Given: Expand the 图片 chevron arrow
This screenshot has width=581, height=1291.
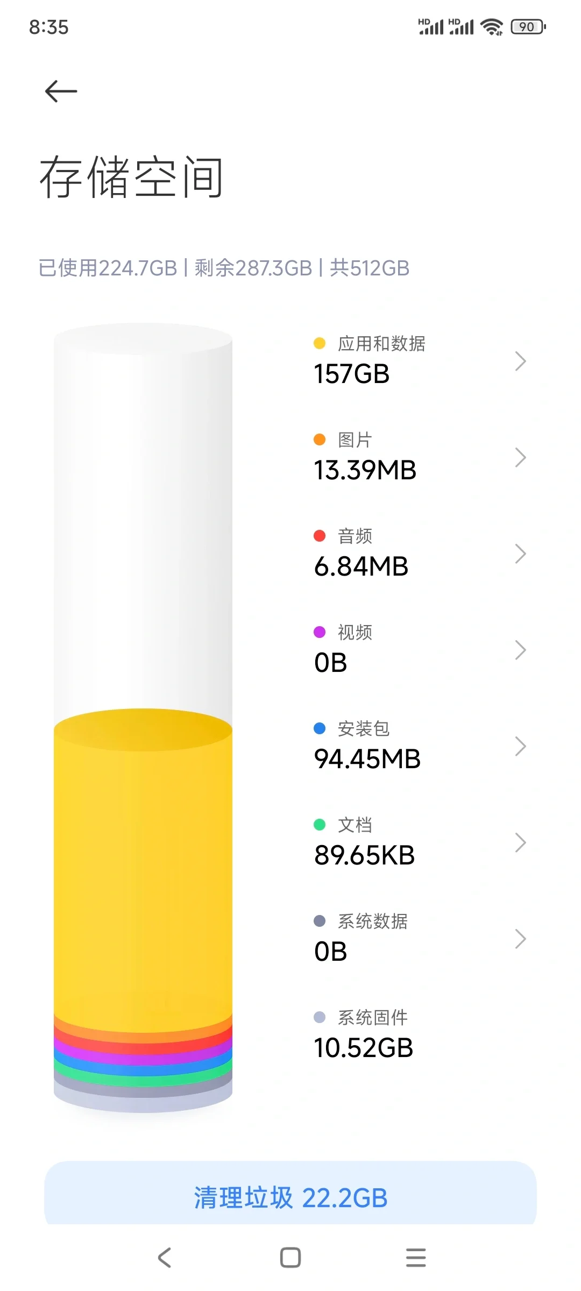Looking at the screenshot, I should click(520, 458).
